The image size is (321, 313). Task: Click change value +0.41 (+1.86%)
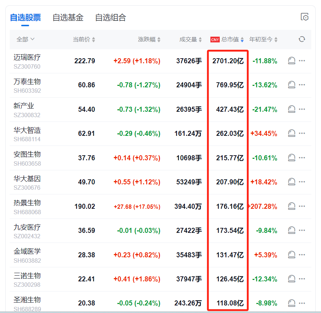coord(137,279)
